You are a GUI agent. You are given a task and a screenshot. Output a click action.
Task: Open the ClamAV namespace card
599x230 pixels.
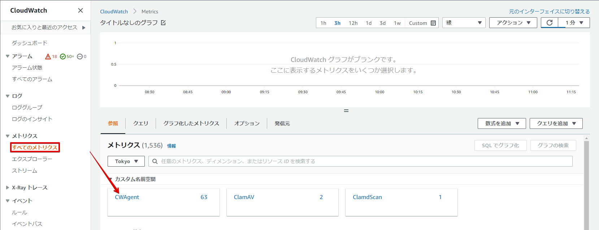pos(282,202)
